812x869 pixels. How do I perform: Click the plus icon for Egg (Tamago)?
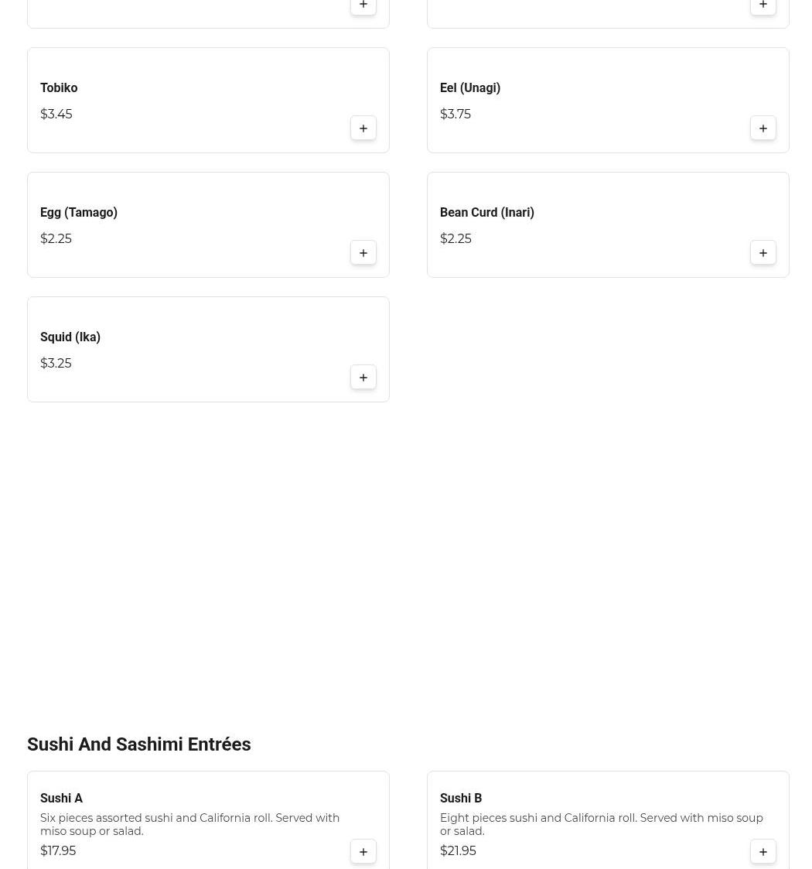[x=363, y=253]
